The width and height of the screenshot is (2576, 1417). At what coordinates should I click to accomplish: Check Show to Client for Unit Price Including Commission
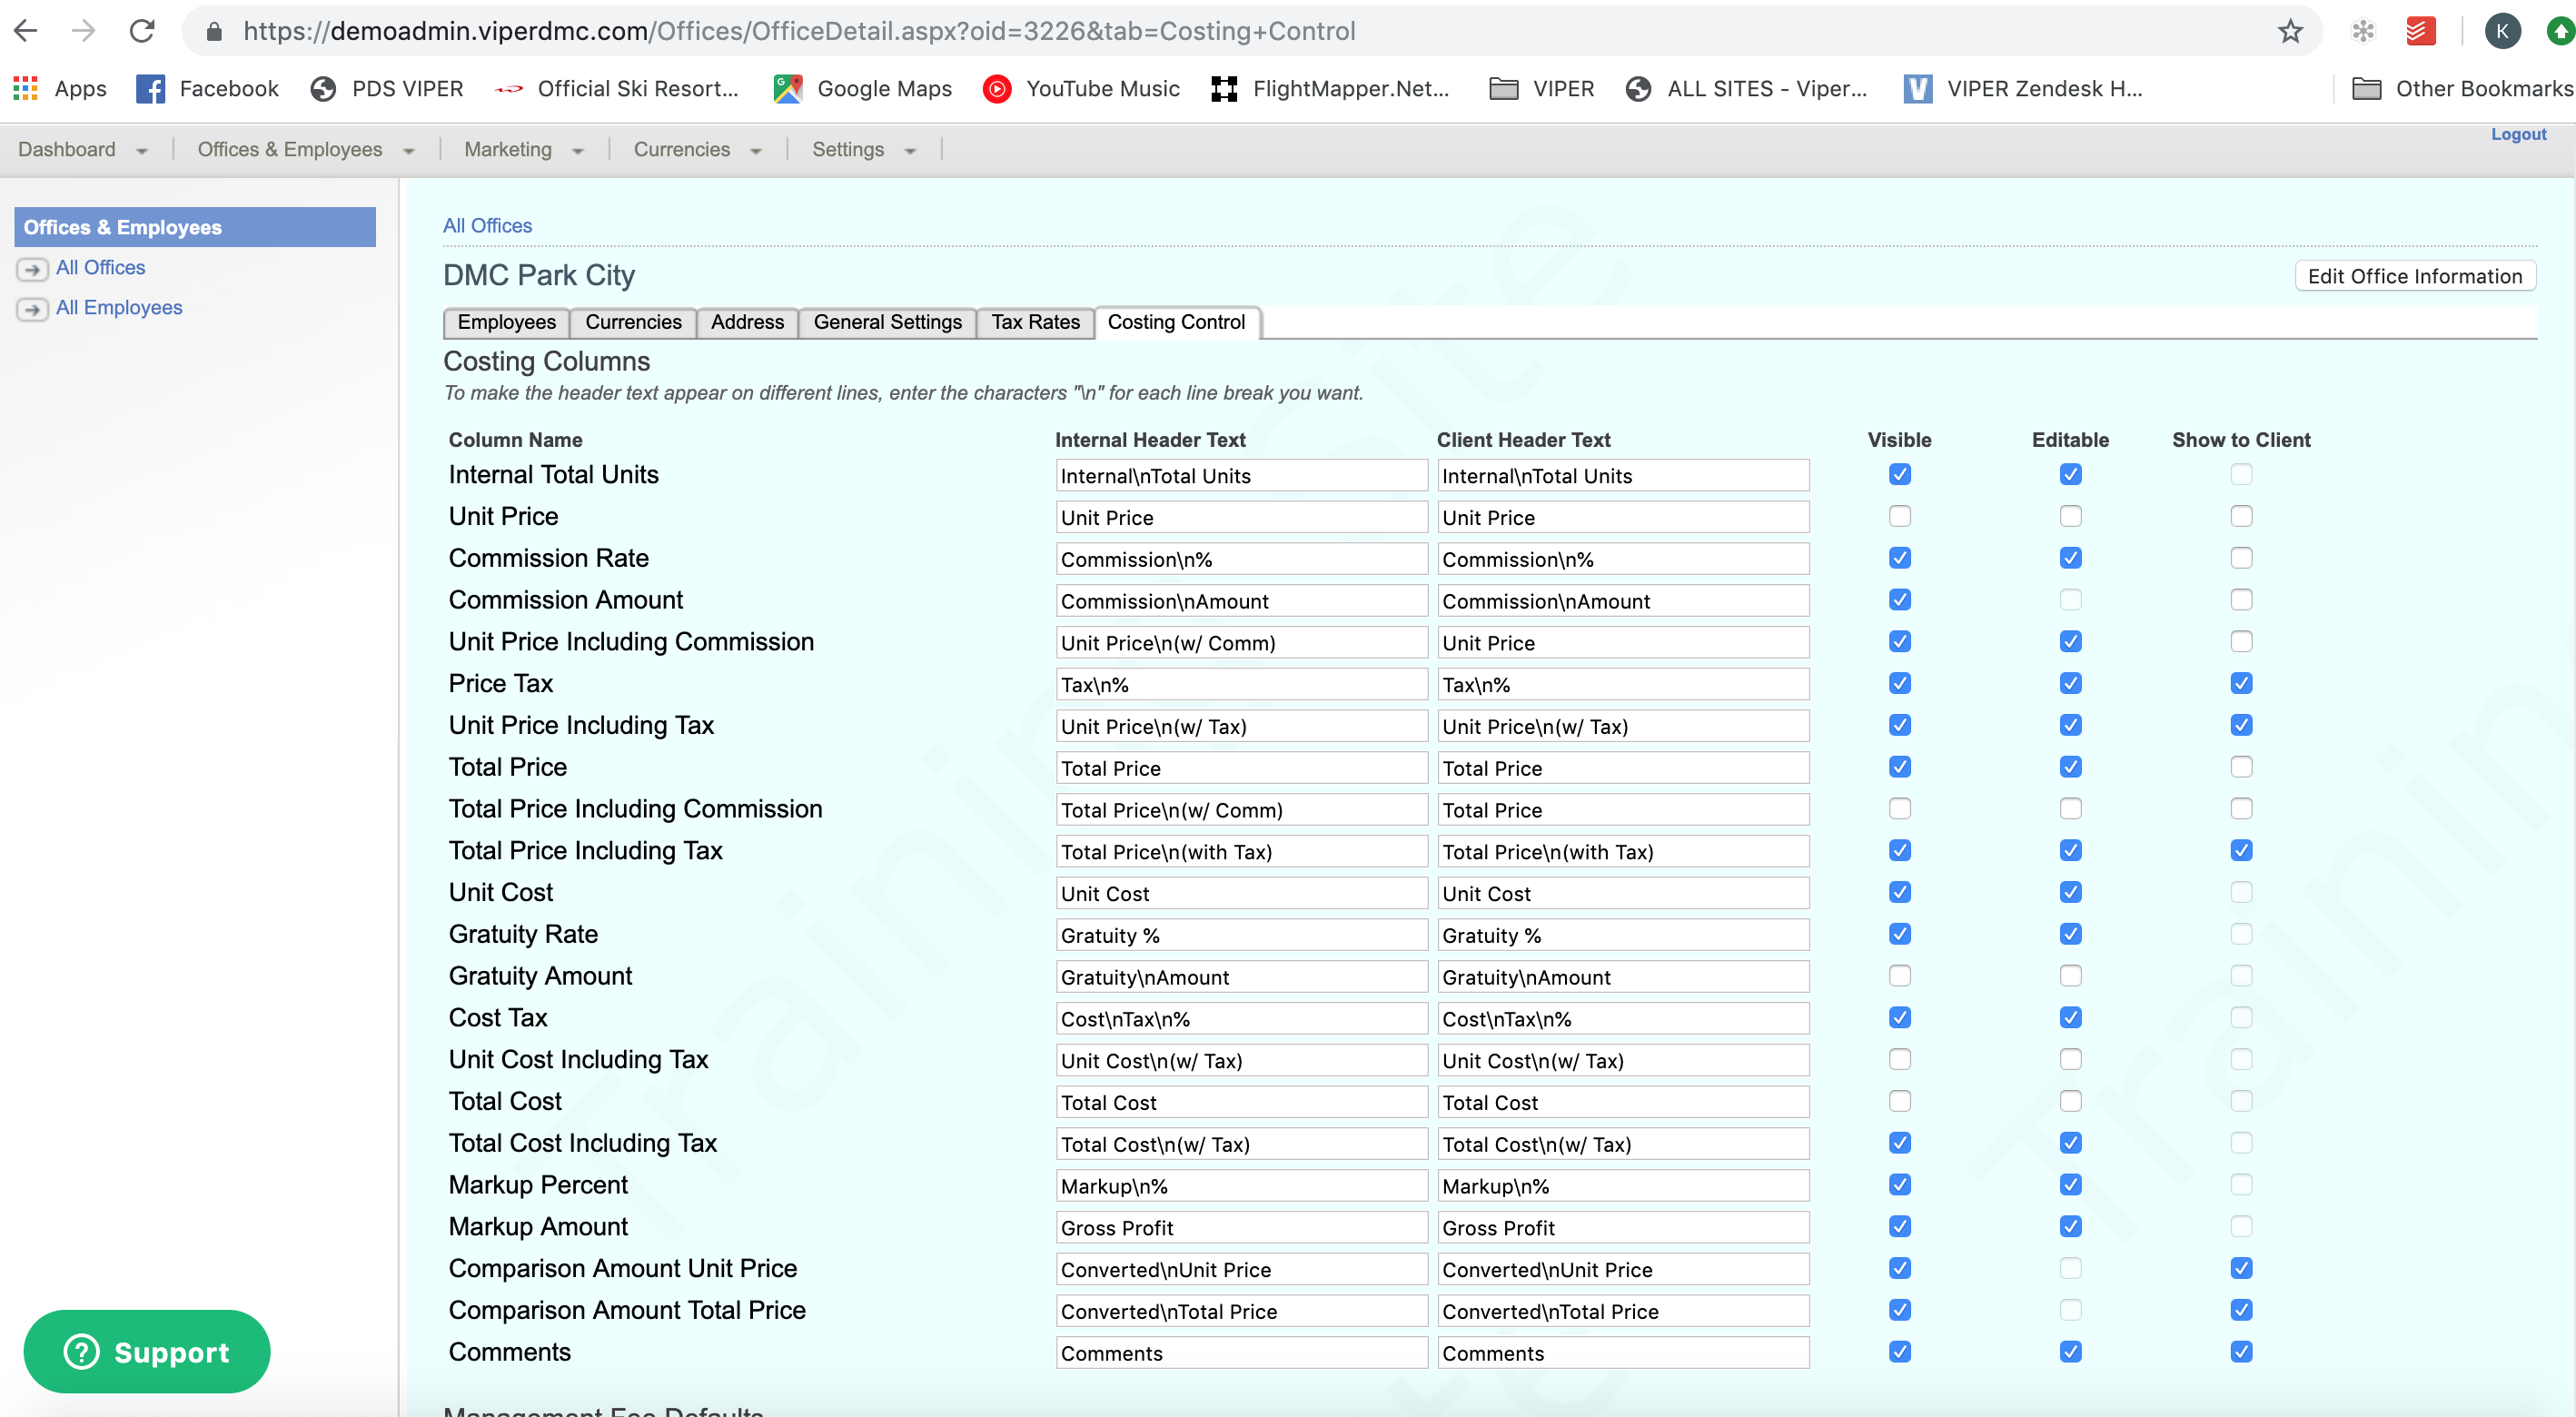click(x=2241, y=641)
